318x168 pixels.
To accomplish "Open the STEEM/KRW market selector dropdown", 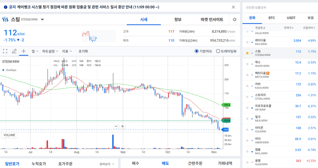I will click(x=43, y=19).
